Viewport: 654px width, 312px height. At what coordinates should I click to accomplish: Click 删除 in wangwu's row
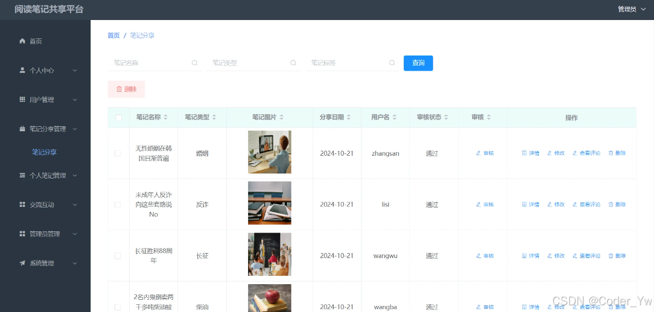pos(617,256)
